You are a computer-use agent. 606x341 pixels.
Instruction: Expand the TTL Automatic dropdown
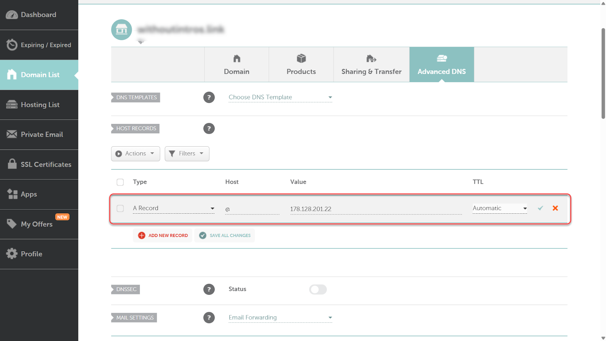click(x=500, y=208)
